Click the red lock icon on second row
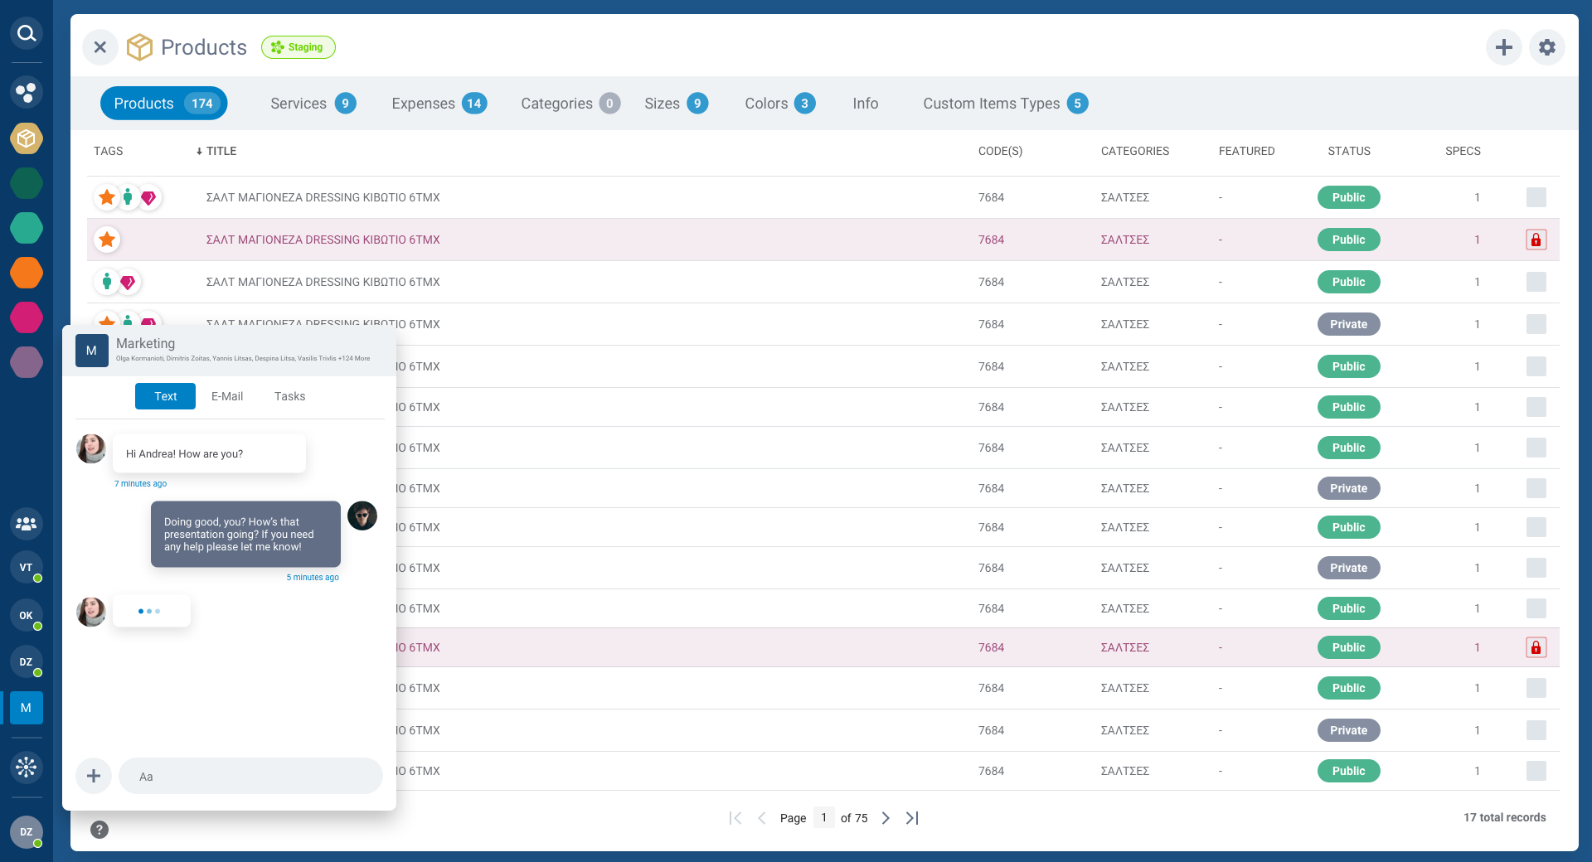The width and height of the screenshot is (1592, 862). pos(1536,240)
